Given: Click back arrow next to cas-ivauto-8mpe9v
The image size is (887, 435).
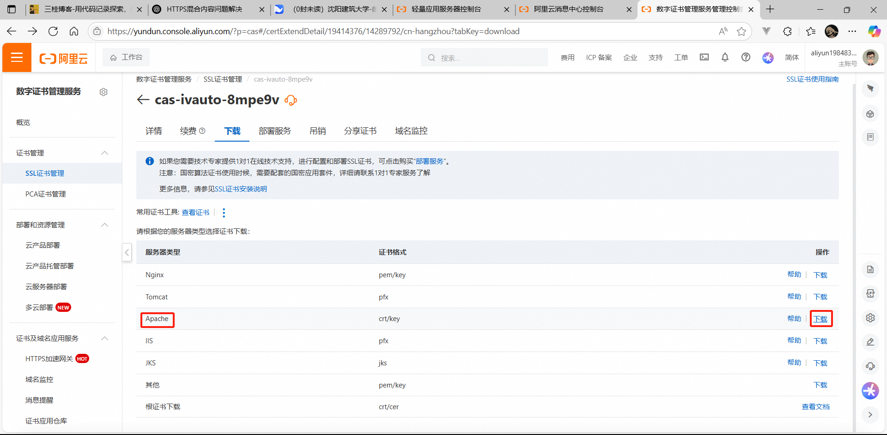Looking at the screenshot, I should tap(143, 100).
